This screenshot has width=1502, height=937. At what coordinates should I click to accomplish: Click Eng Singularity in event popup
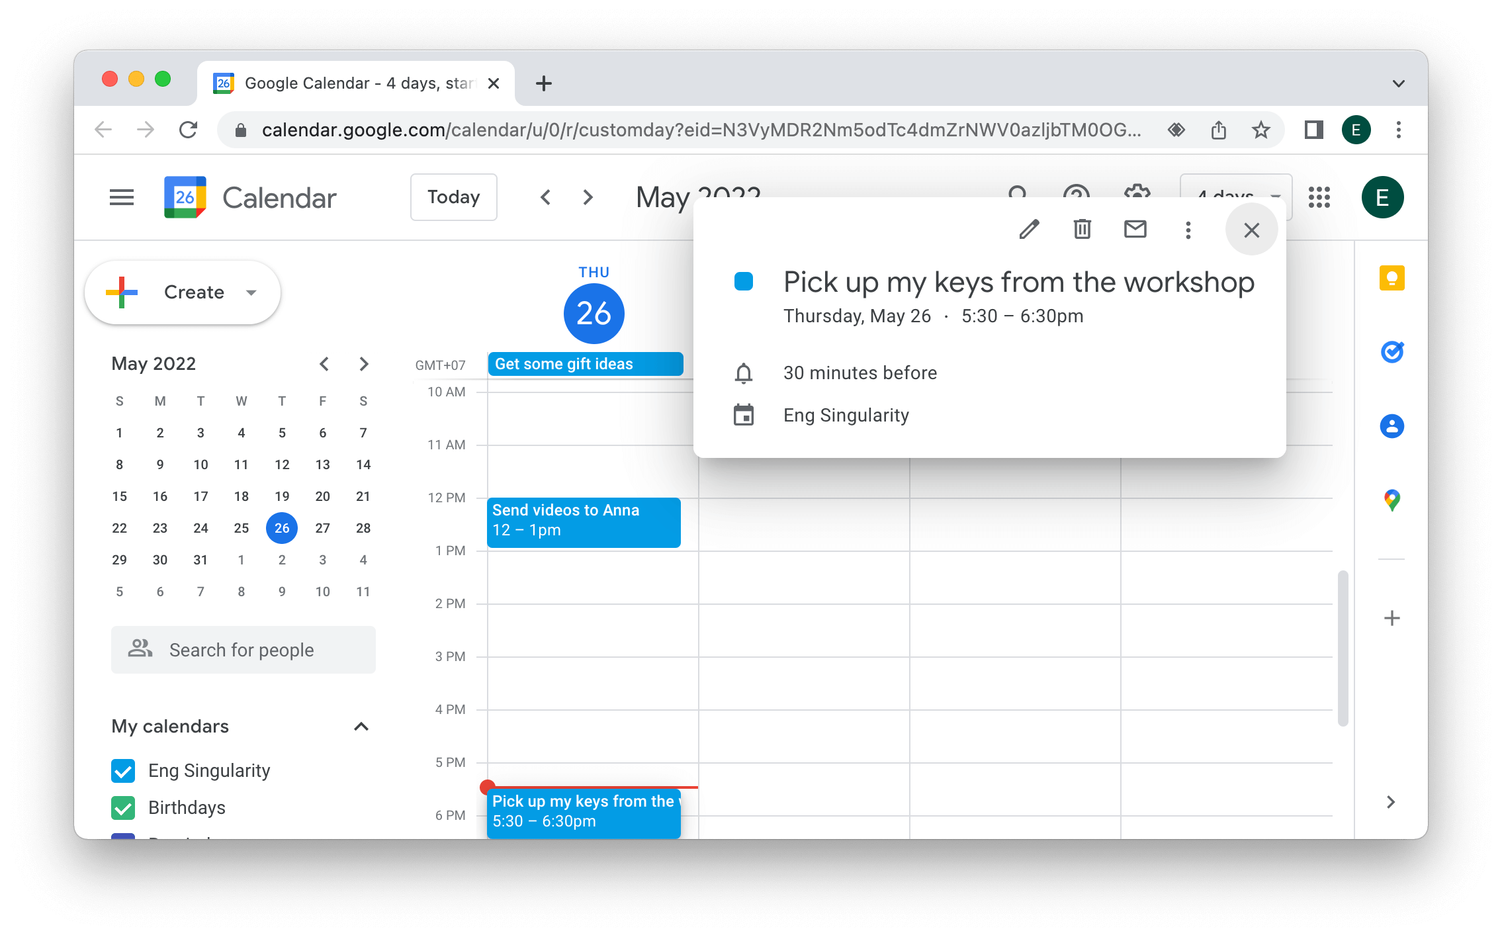846,416
